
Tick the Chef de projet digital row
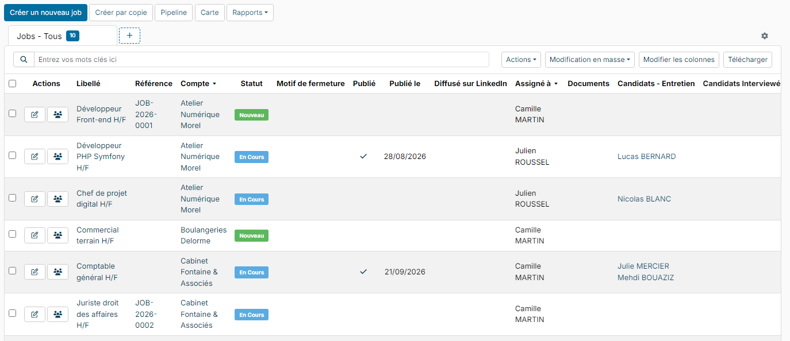point(13,197)
